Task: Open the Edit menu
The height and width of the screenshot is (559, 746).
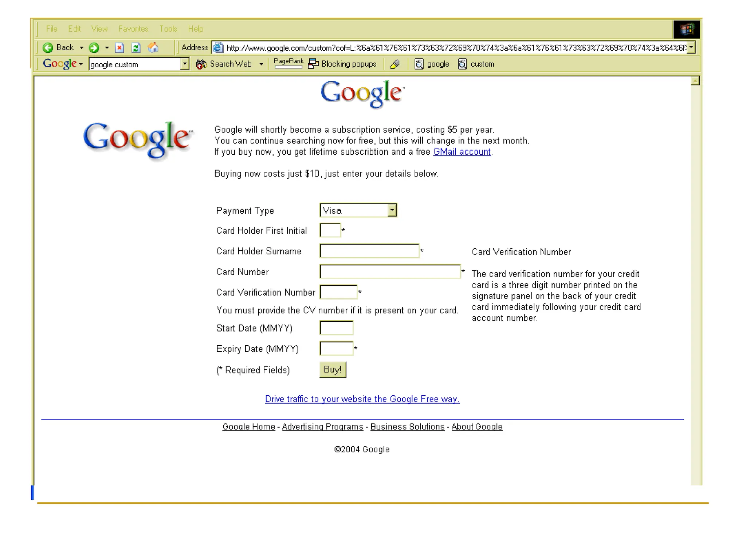Action: pyautogui.click(x=74, y=29)
